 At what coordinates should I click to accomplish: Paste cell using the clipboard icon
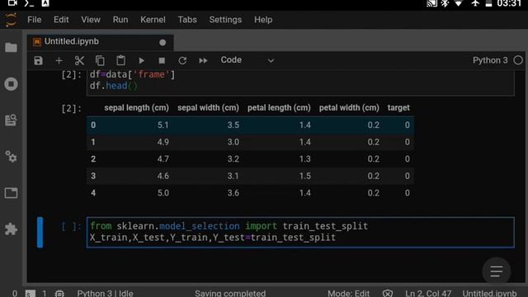coord(120,60)
